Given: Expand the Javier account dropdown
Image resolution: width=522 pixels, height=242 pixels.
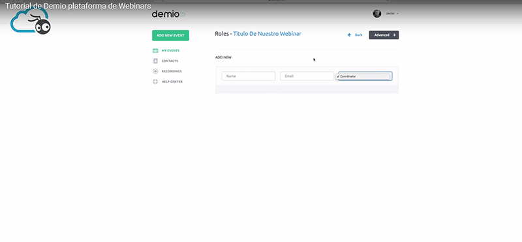Looking at the screenshot, I should (x=392, y=14).
